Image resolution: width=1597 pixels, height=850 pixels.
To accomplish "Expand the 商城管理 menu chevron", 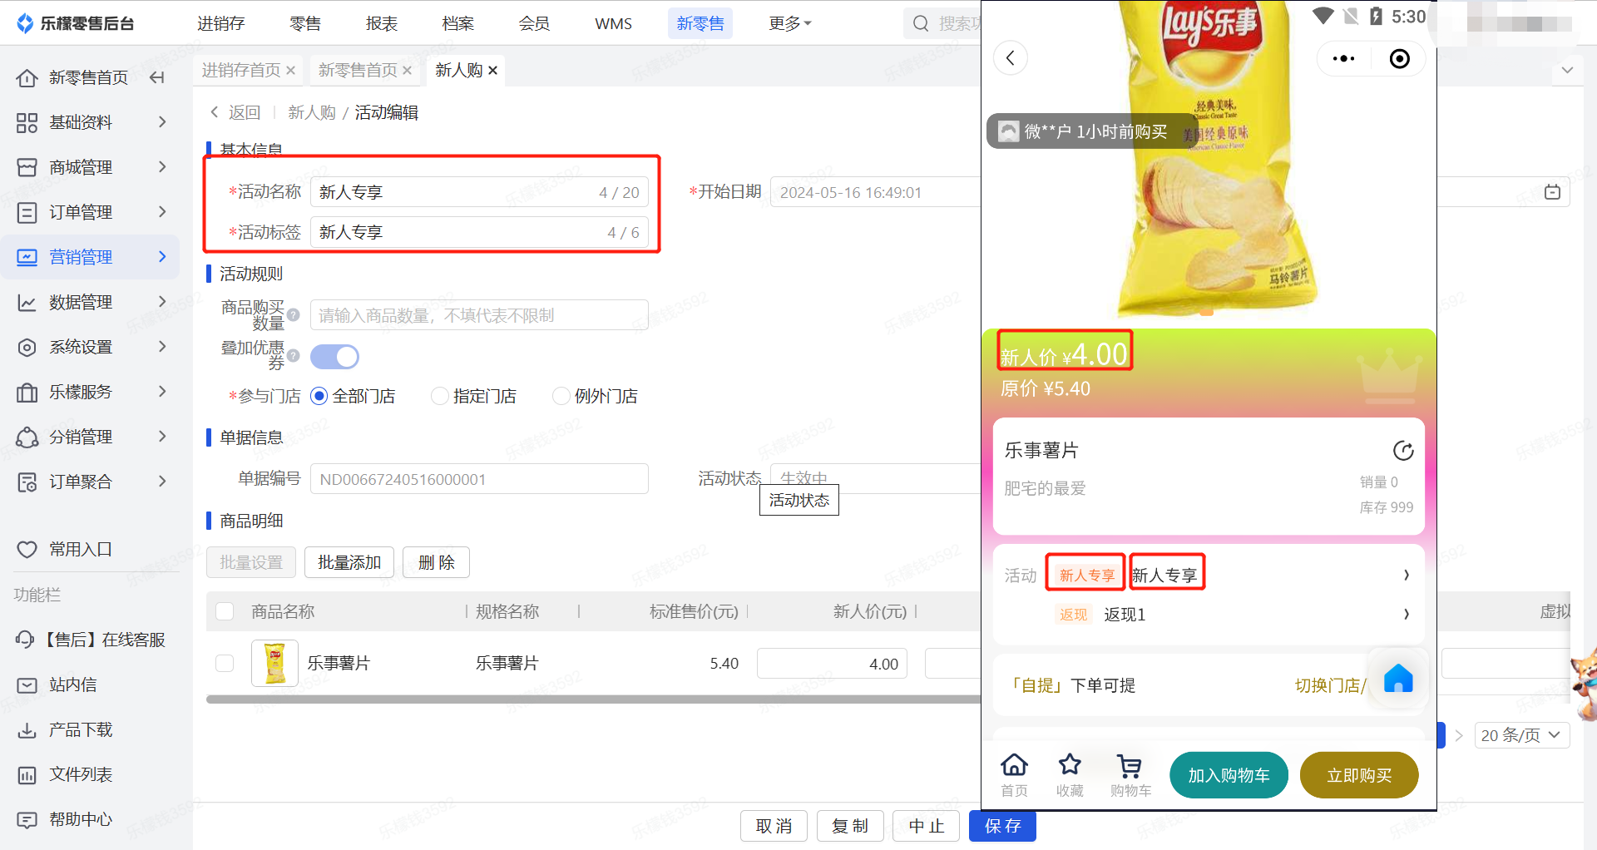I will [162, 167].
